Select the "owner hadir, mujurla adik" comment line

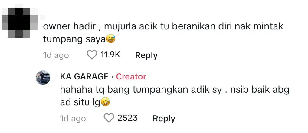pos(163,26)
